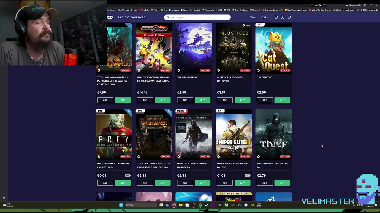Open the Muut kirjanmerkit bookmarks folder

pos(370,10)
